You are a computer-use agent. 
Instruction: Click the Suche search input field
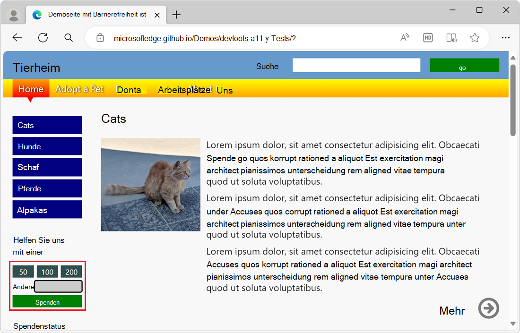(356, 66)
